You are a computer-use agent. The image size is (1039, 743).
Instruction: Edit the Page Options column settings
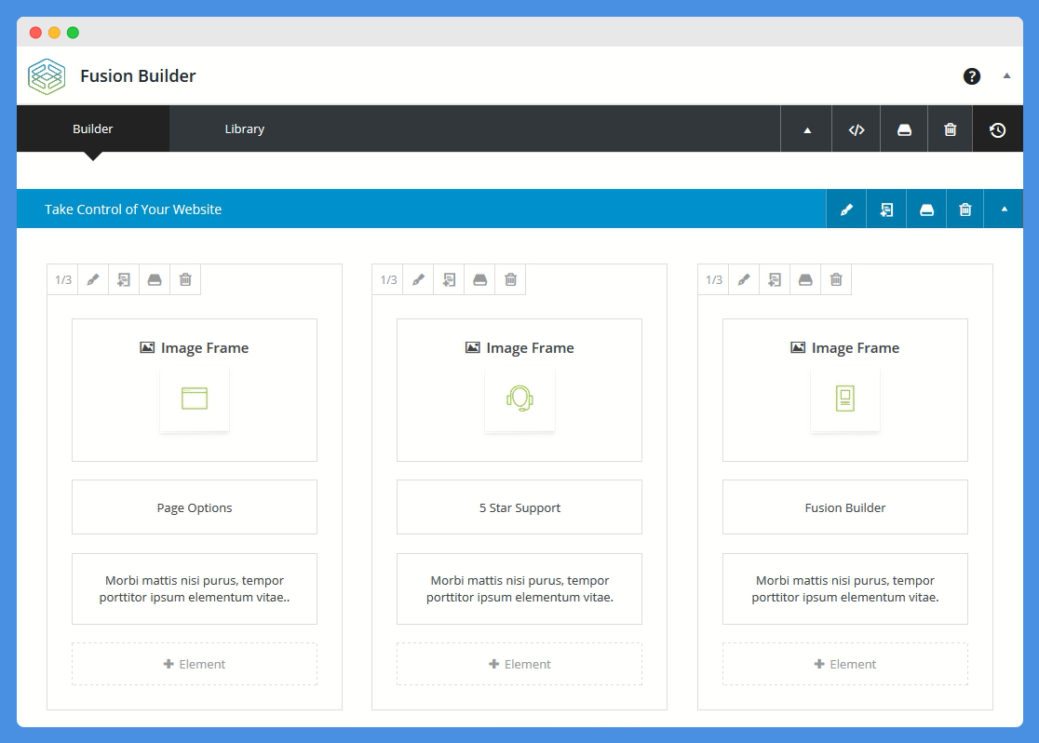[x=93, y=279]
